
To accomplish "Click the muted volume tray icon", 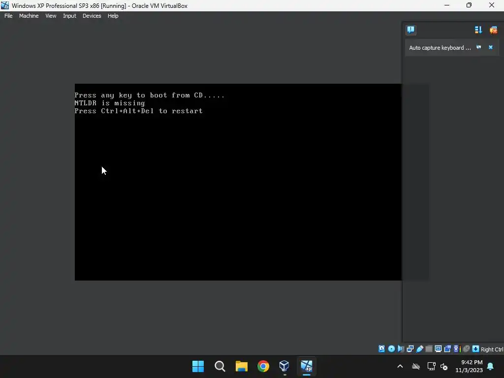I will 444,366.
